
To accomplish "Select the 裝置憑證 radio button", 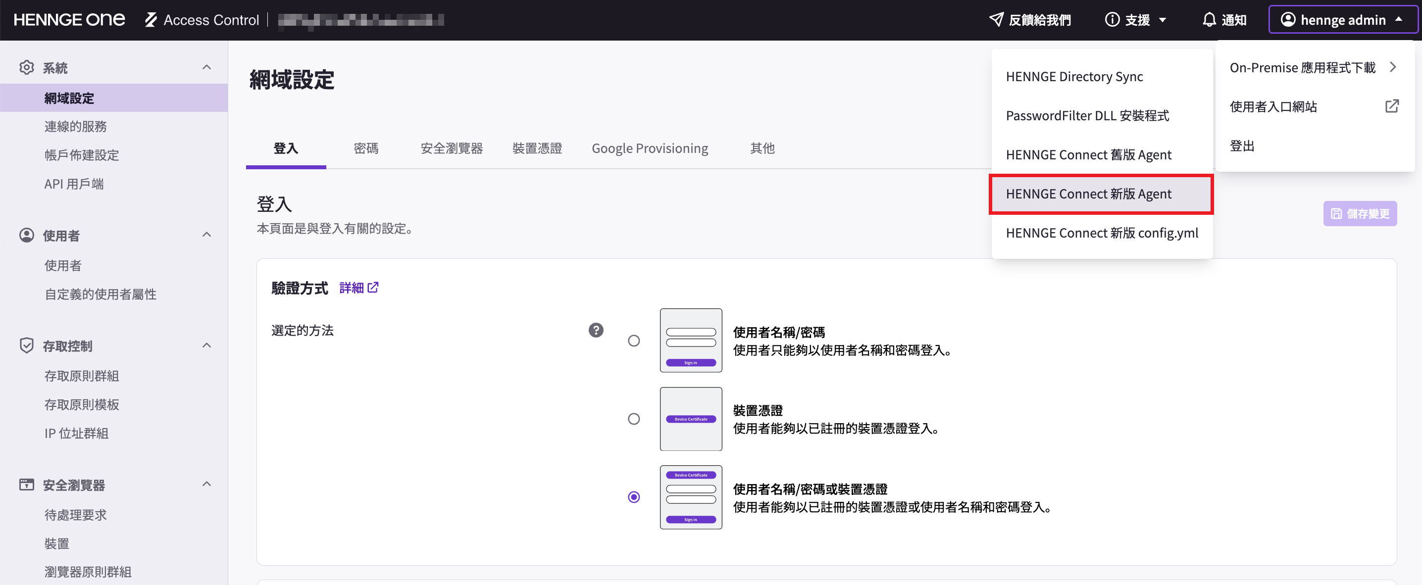I will click(x=634, y=419).
